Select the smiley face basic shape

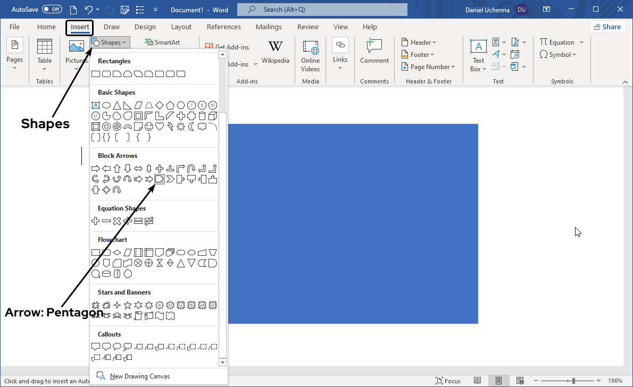149,127
